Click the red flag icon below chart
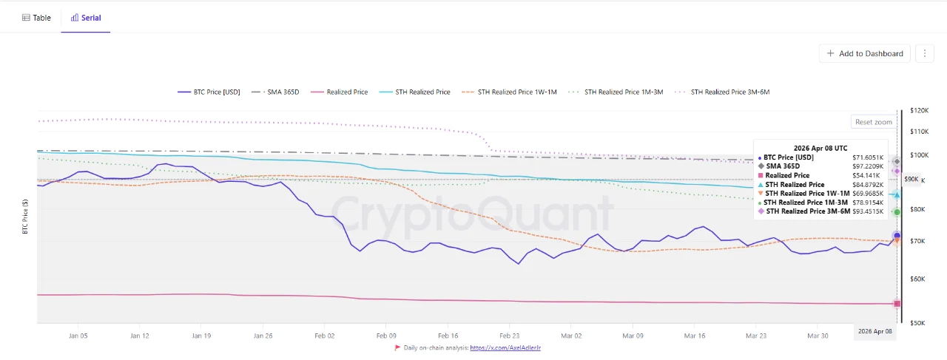Screen dimensions: 947x360 397,347
